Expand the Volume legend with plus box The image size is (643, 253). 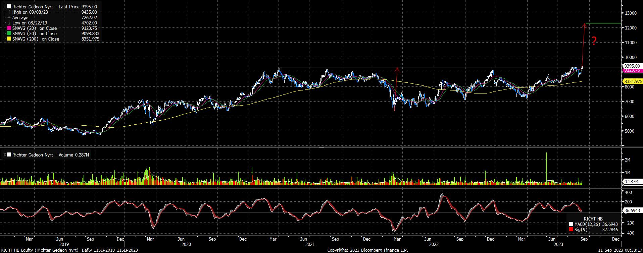tap(5, 155)
